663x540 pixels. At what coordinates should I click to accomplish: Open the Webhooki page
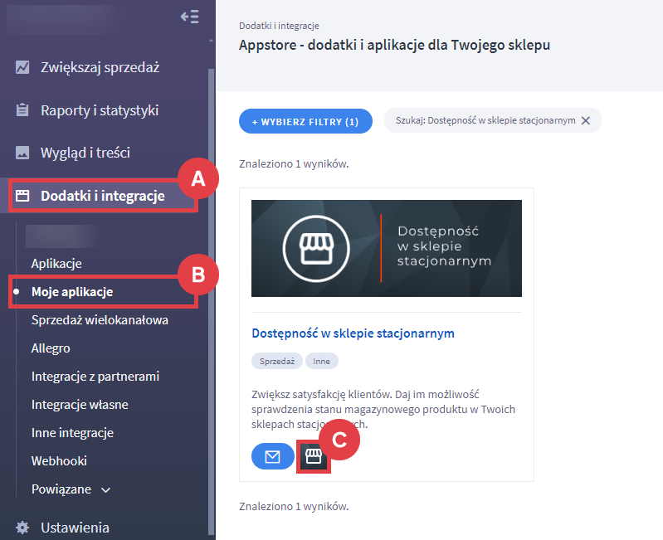click(59, 460)
